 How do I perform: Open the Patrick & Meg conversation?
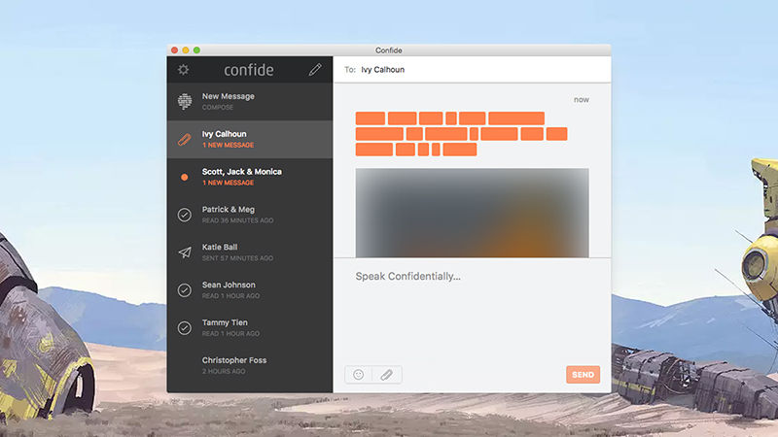coord(250,215)
